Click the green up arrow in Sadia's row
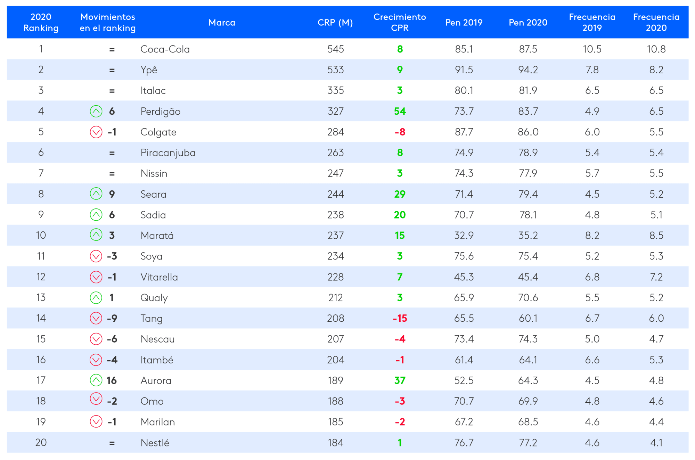 [96, 215]
